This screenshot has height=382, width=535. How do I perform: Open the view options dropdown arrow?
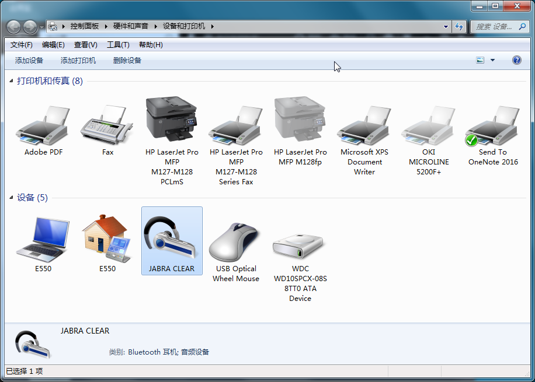click(x=492, y=60)
